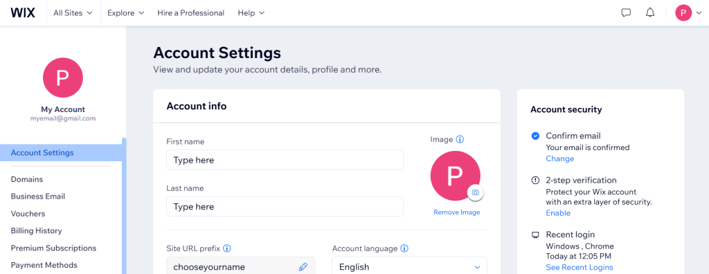Click the My Account label
709x274 pixels.
coord(63,109)
